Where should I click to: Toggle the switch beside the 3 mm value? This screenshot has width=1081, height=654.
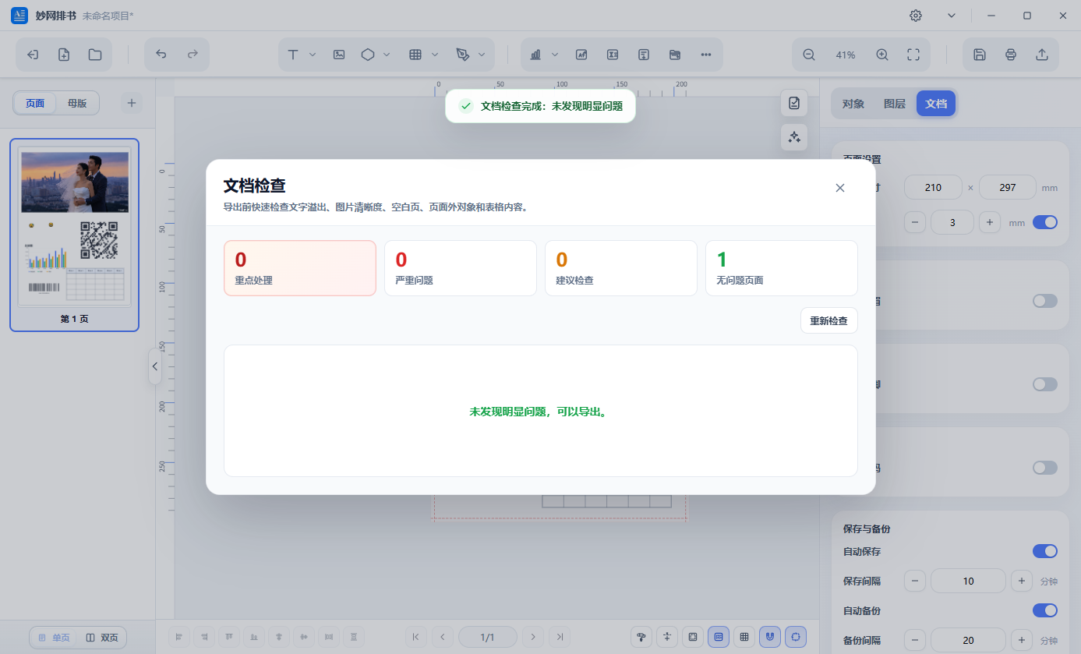pyautogui.click(x=1045, y=222)
